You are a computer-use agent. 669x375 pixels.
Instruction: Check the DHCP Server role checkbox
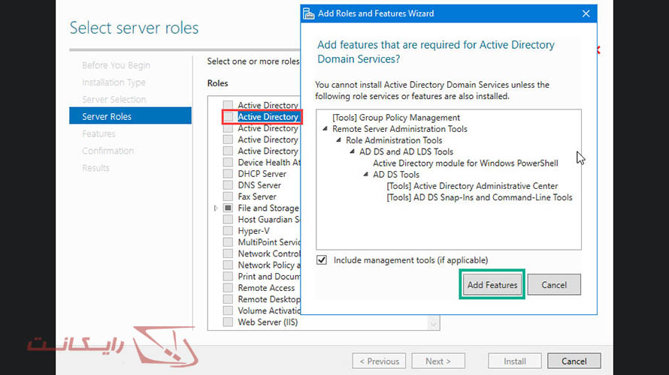pyautogui.click(x=228, y=174)
